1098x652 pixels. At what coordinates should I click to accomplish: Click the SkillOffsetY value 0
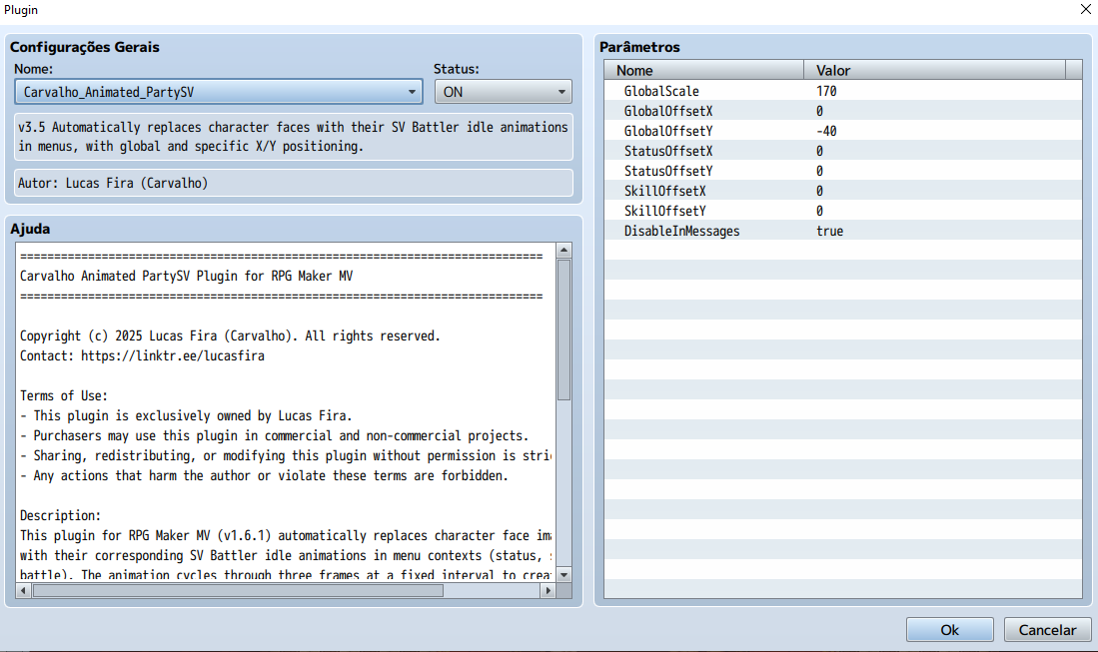(819, 211)
